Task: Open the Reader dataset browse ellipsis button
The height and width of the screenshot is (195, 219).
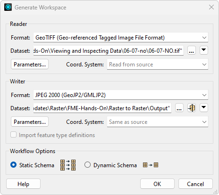Action: (x=192, y=50)
